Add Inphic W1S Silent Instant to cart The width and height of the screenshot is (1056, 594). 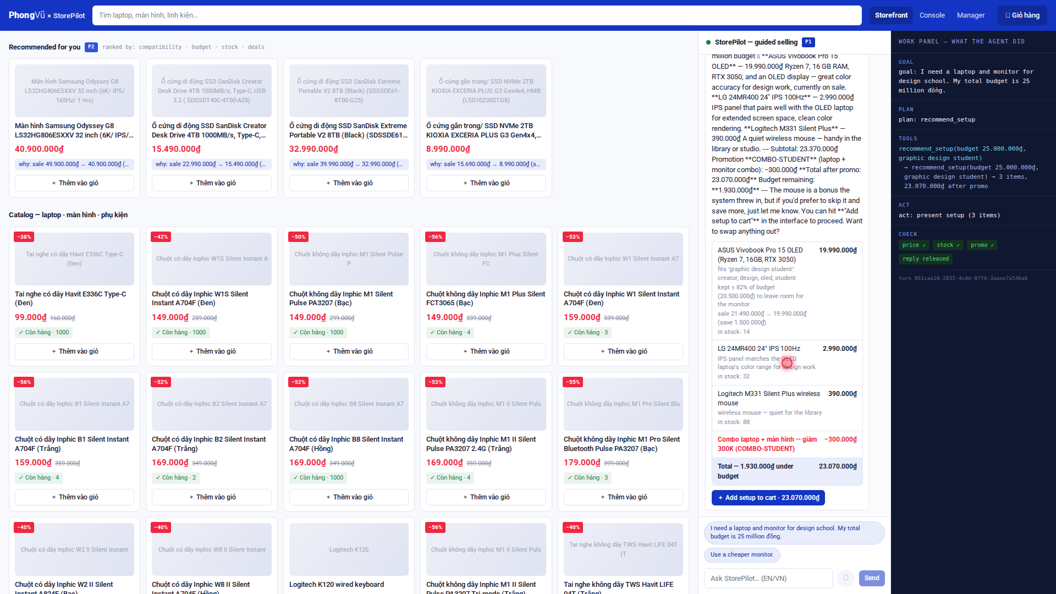click(212, 351)
